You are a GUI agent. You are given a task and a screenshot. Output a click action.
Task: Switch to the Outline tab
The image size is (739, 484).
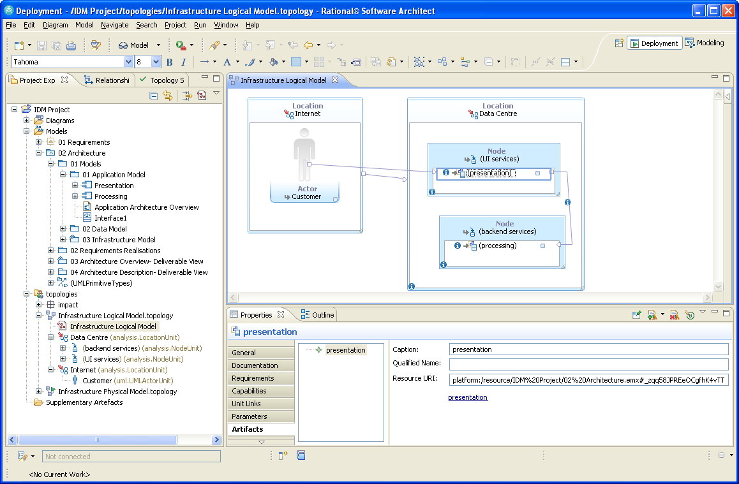click(x=318, y=315)
